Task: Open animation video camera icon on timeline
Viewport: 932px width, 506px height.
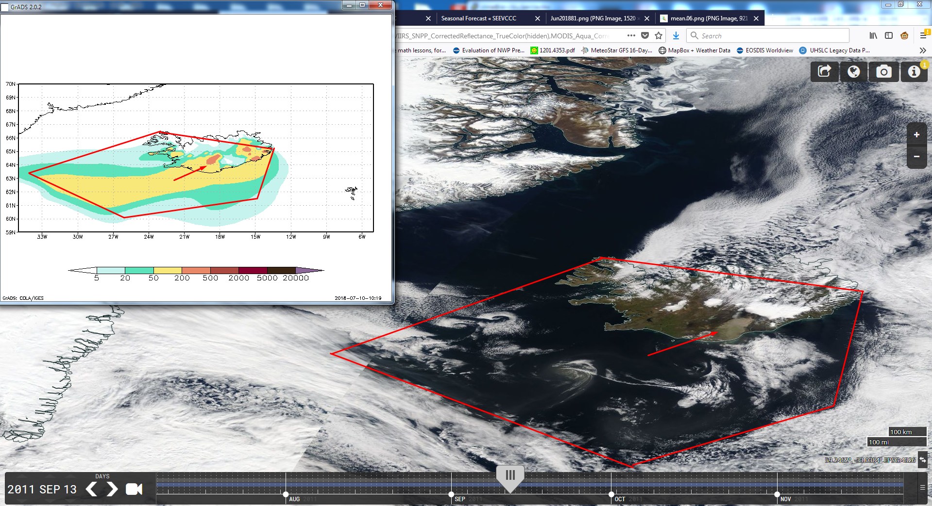Action: (134, 489)
